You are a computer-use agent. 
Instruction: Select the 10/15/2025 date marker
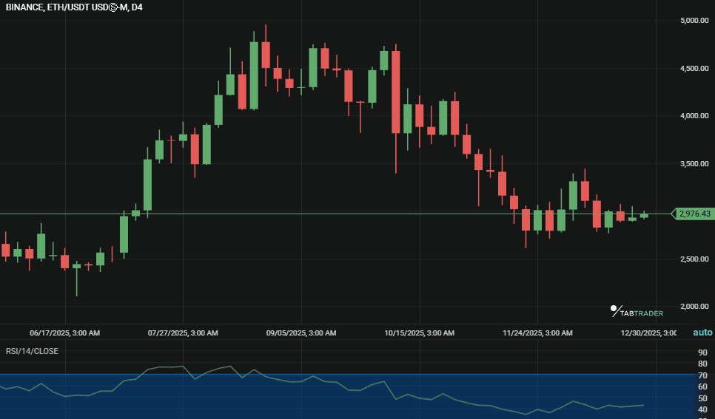click(x=419, y=333)
